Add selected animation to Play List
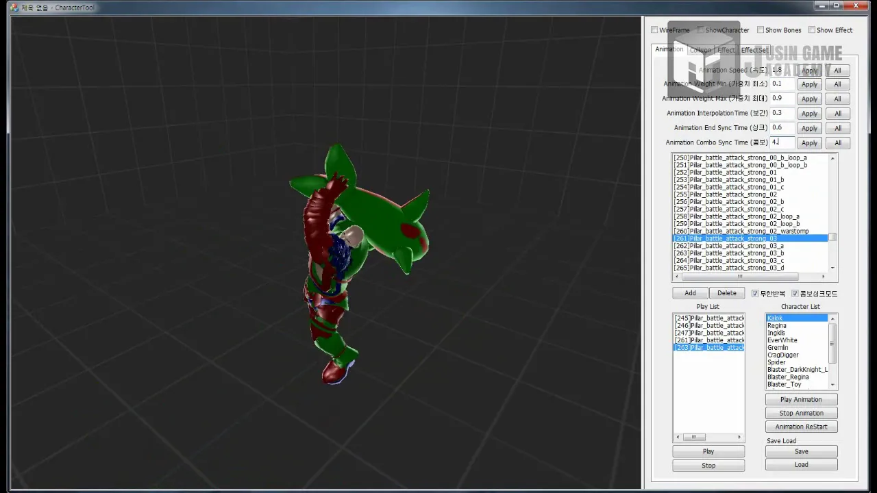The image size is (877, 493). [690, 293]
